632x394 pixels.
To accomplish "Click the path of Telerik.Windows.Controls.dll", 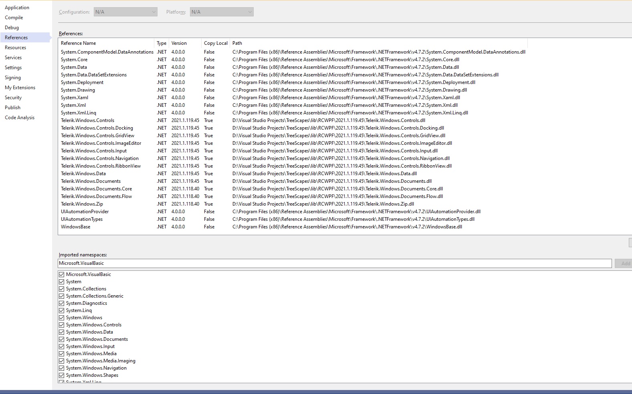I will click(x=329, y=120).
